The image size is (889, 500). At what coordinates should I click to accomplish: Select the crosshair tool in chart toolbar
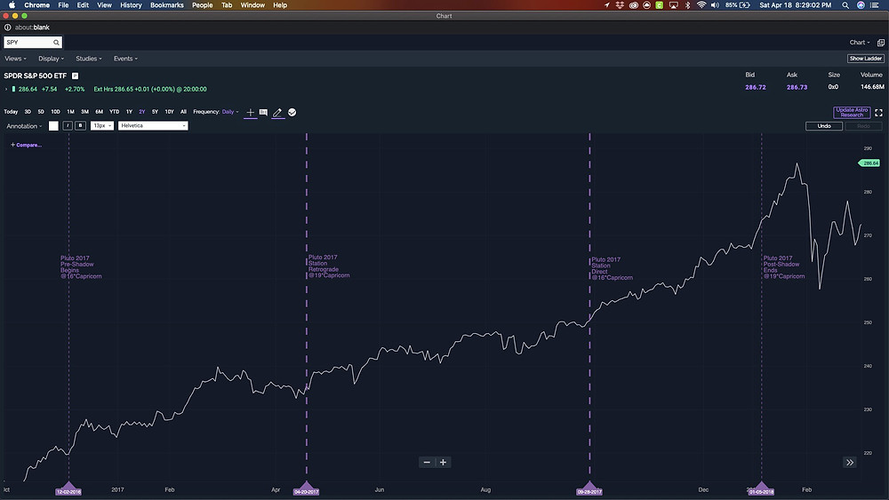coord(250,112)
